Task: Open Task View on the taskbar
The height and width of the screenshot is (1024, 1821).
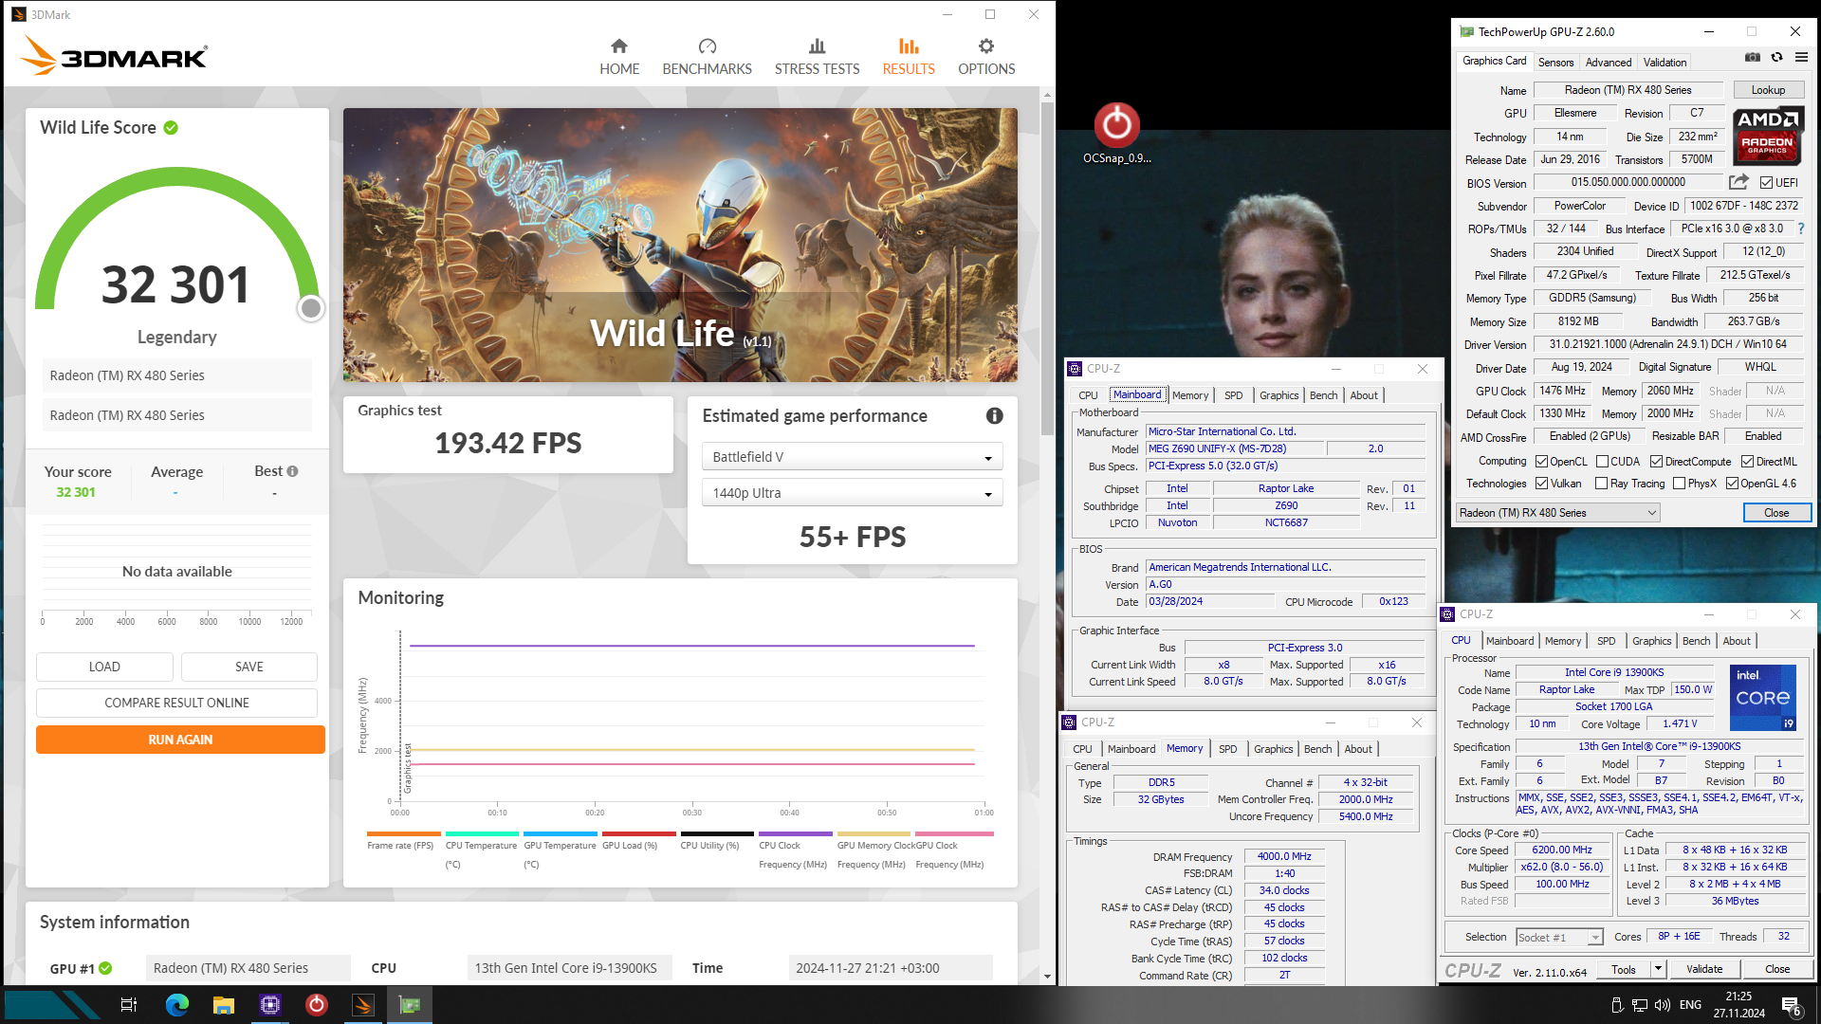Action: coord(129,1005)
